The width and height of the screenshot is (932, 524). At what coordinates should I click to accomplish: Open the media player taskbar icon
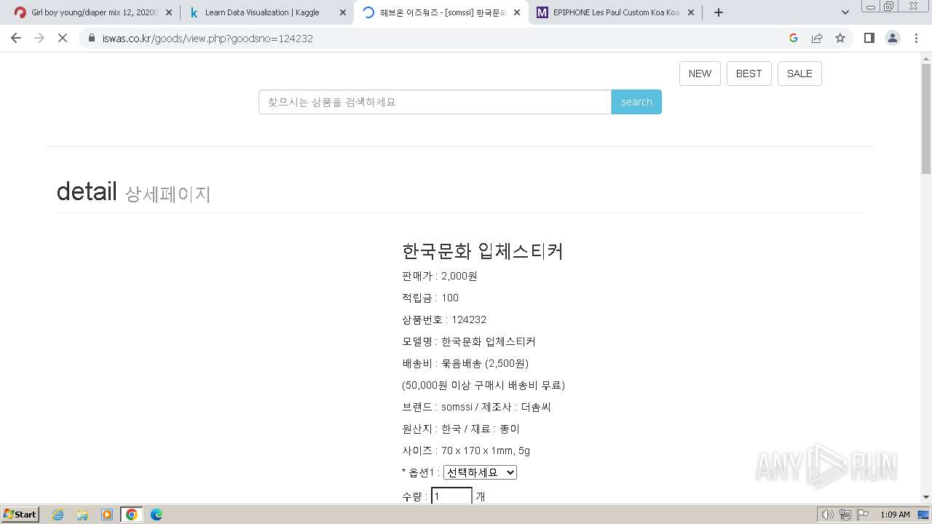pos(107,515)
